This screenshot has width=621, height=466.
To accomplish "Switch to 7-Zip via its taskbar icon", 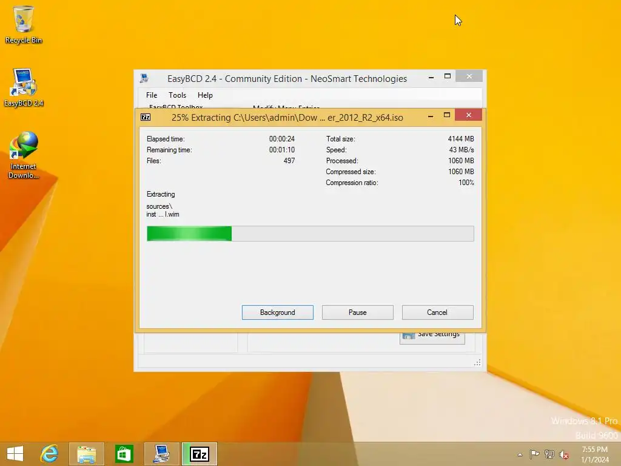I will click(x=199, y=454).
